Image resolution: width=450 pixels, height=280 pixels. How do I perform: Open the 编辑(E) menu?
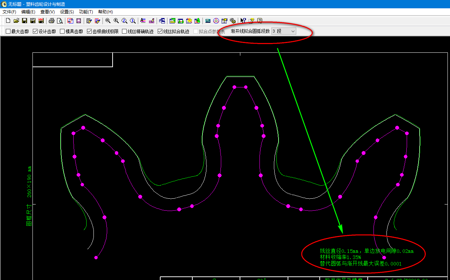[28, 12]
